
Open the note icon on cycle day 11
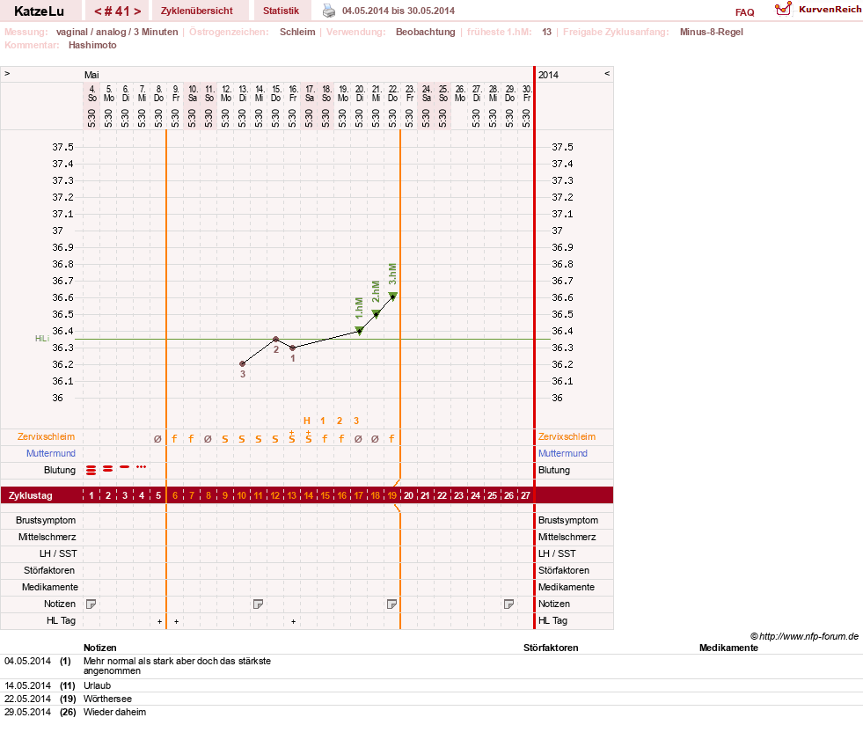258,604
